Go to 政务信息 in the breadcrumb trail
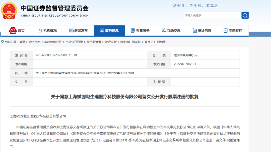Viewport: 271px width, 152px height. pos(35,42)
